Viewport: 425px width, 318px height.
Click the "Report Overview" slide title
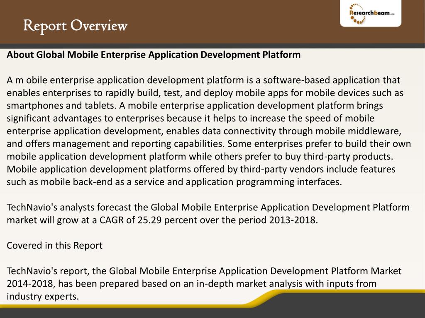[x=75, y=26]
